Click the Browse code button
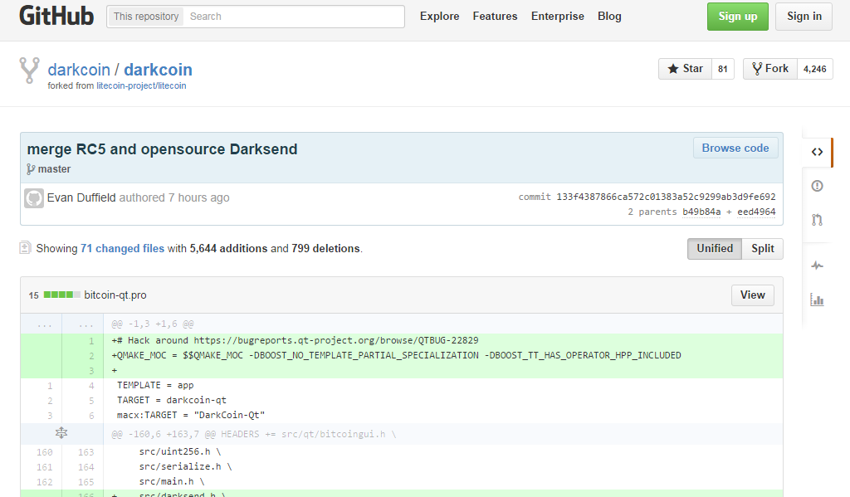This screenshot has width=850, height=497. click(x=735, y=148)
